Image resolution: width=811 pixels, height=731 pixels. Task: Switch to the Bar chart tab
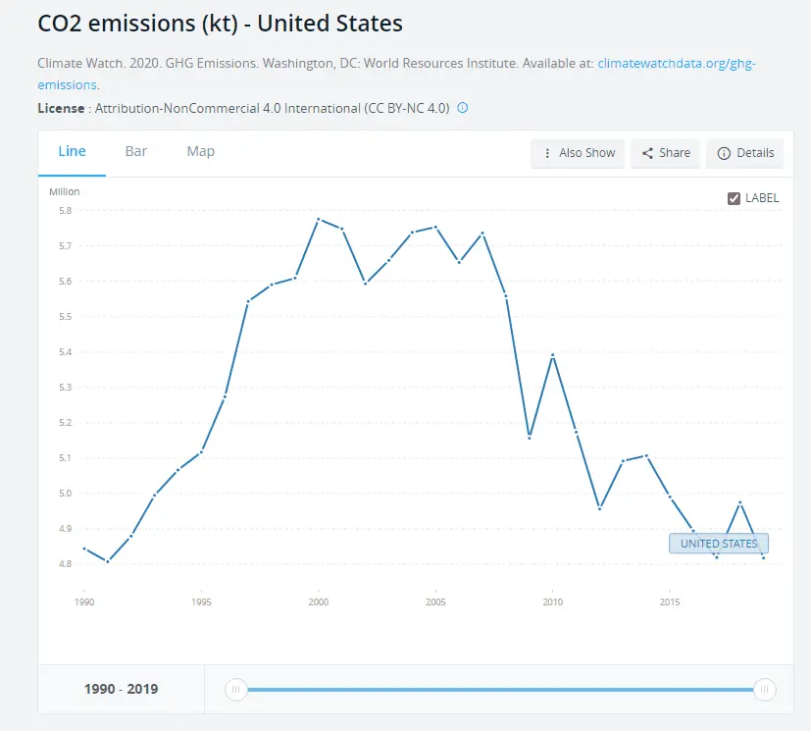click(x=136, y=151)
